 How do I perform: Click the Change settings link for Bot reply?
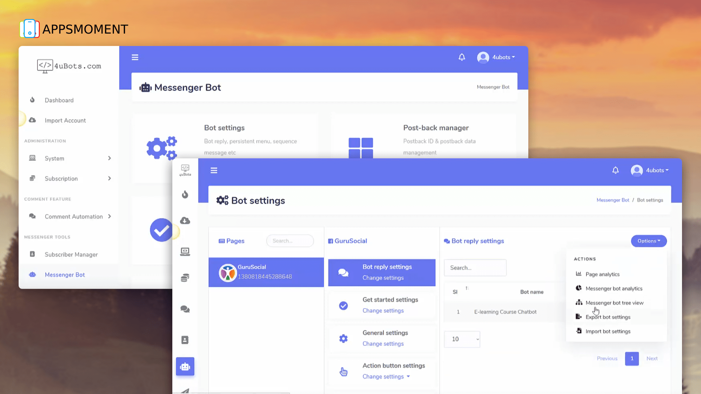point(383,278)
